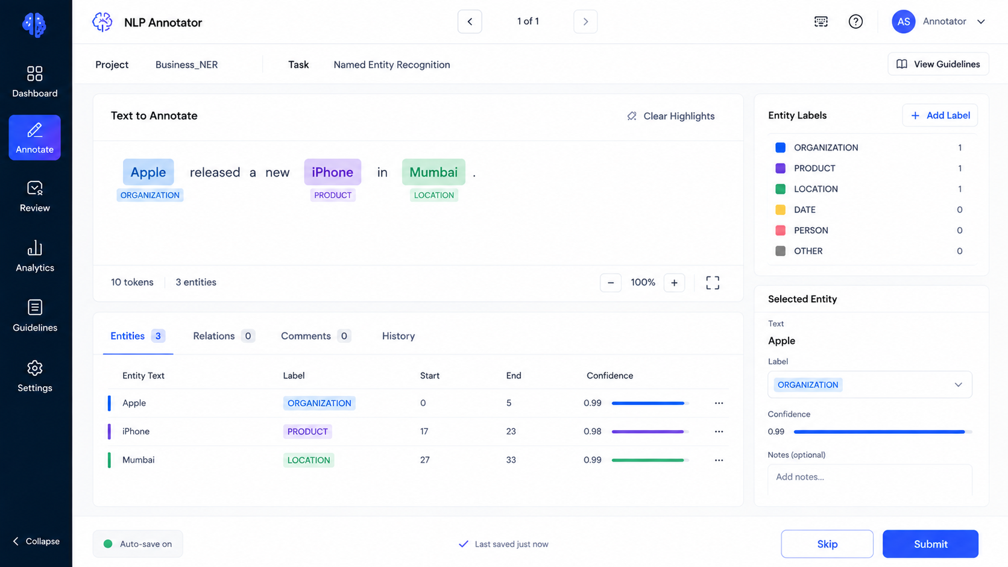The width and height of the screenshot is (1008, 567).
Task: Click the '100%' zoom level
Action: pyautogui.click(x=643, y=283)
